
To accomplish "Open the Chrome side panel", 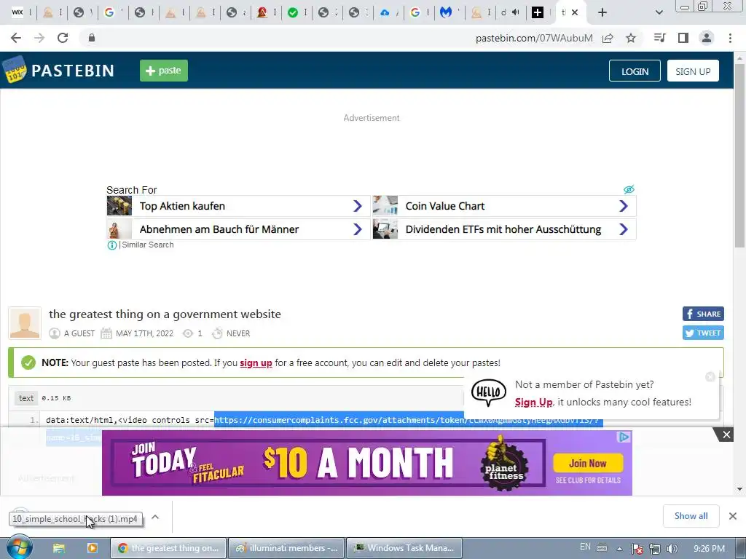I will pyautogui.click(x=683, y=38).
